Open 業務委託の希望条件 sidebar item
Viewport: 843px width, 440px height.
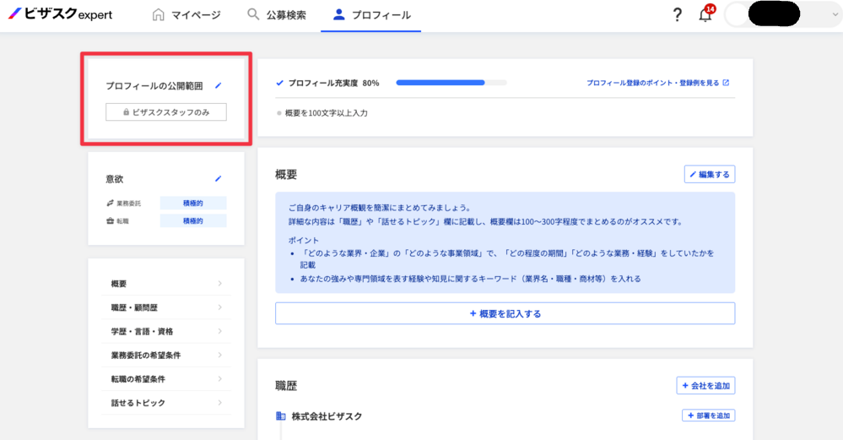[x=166, y=355]
